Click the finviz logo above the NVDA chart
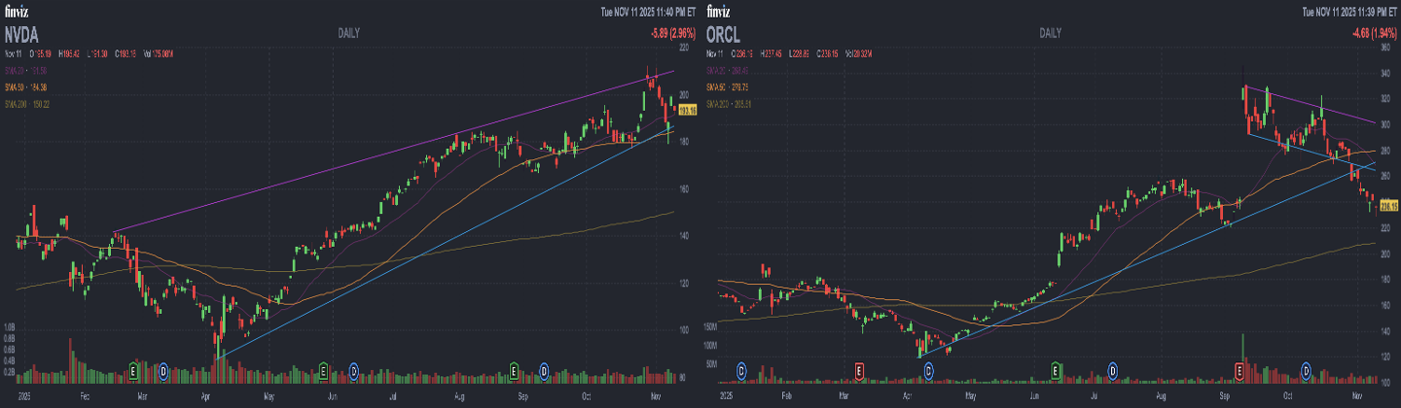This screenshot has width=1401, height=408. pos(18,12)
